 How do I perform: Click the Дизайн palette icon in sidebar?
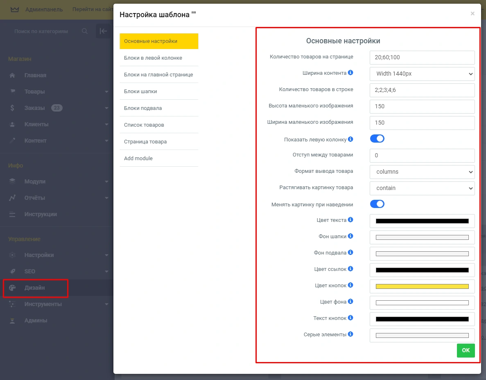pos(12,288)
